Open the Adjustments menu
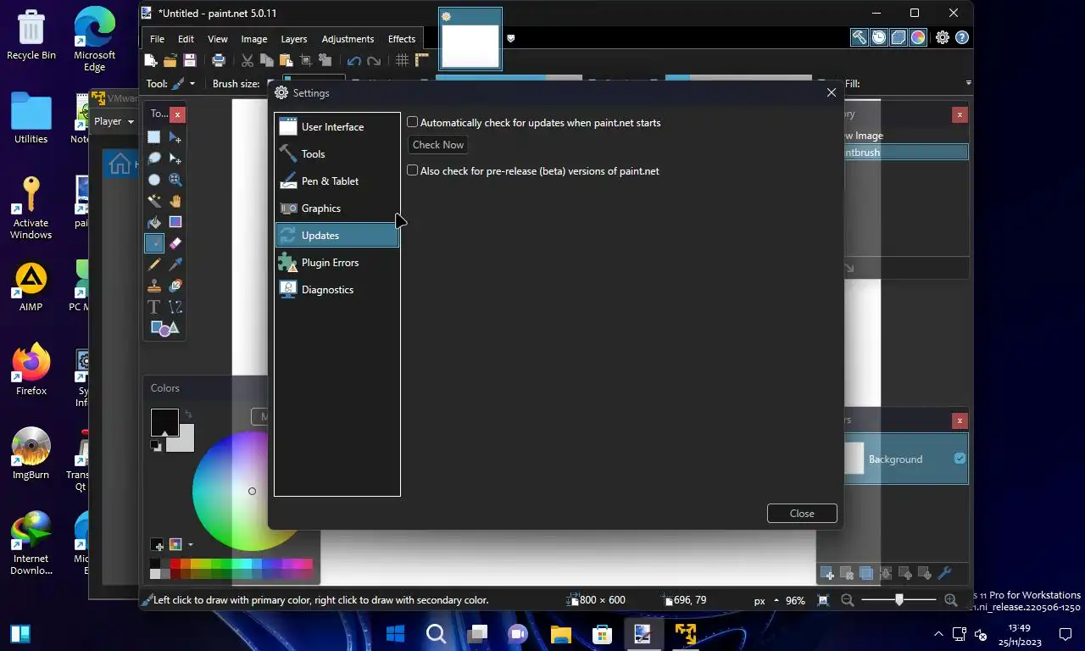The height and width of the screenshot is (651, 1085). [x=348, y=39]
